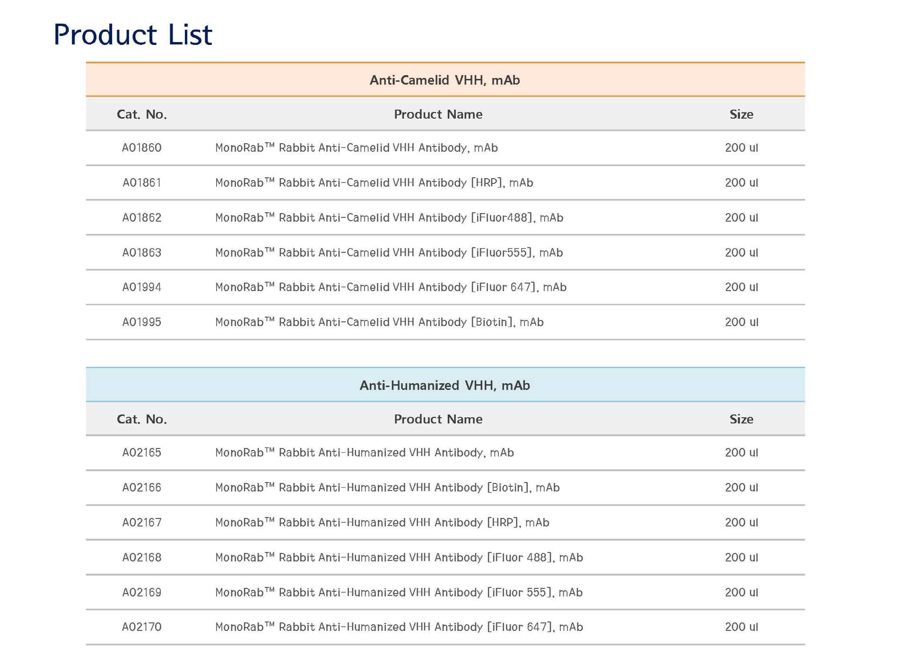Select catalog number A02170
897x664 pixels.
(142, 627)
